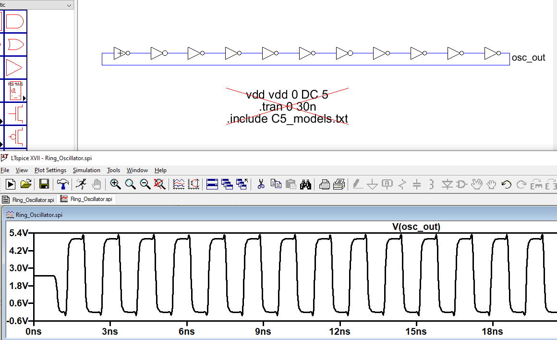Click the Copy icon
Screen dimensions: 557x340
276,184
